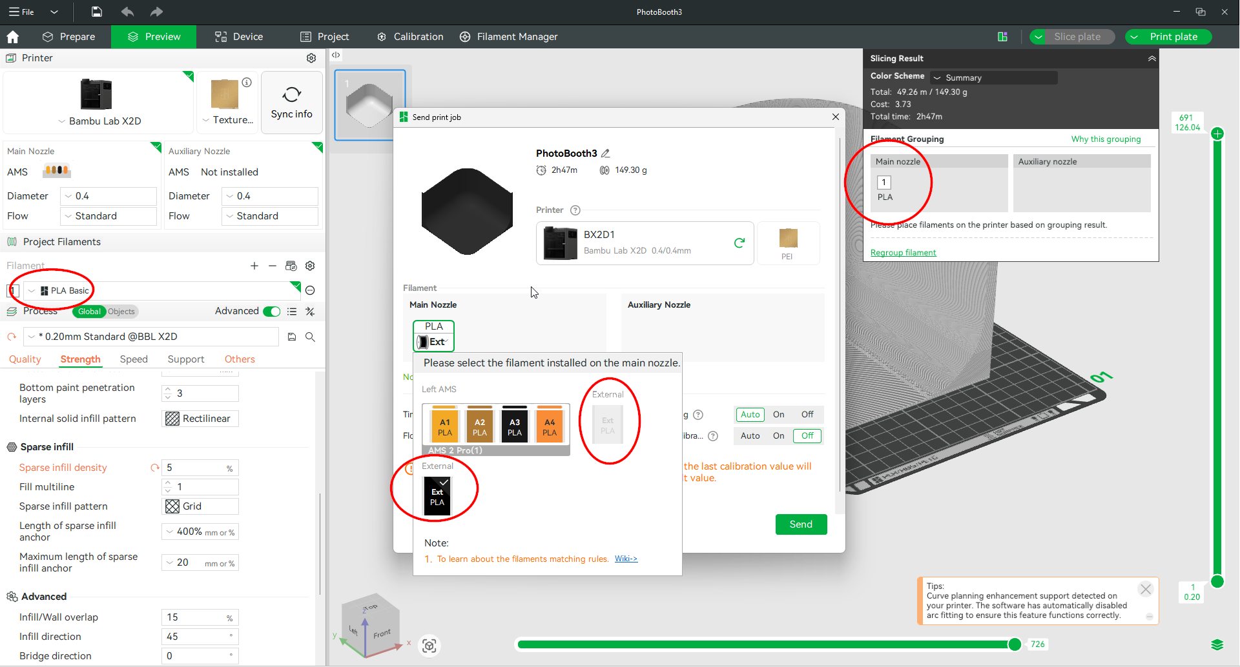Switch process scope to Objects
Screen dimensions: 1240x667
pos(121,312)
